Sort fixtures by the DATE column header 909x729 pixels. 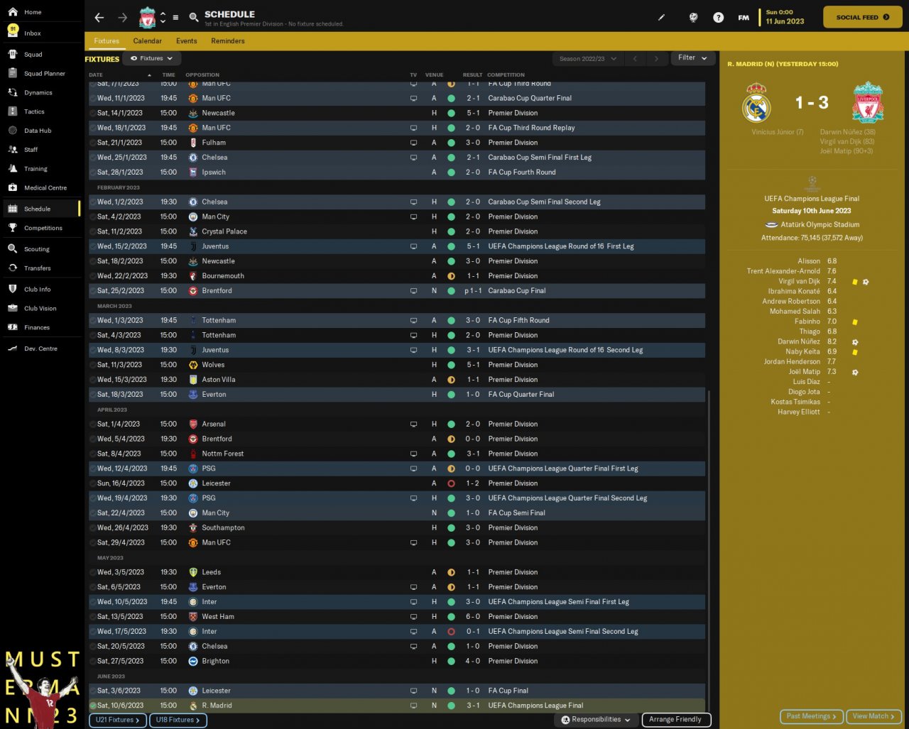click(96, 75)
